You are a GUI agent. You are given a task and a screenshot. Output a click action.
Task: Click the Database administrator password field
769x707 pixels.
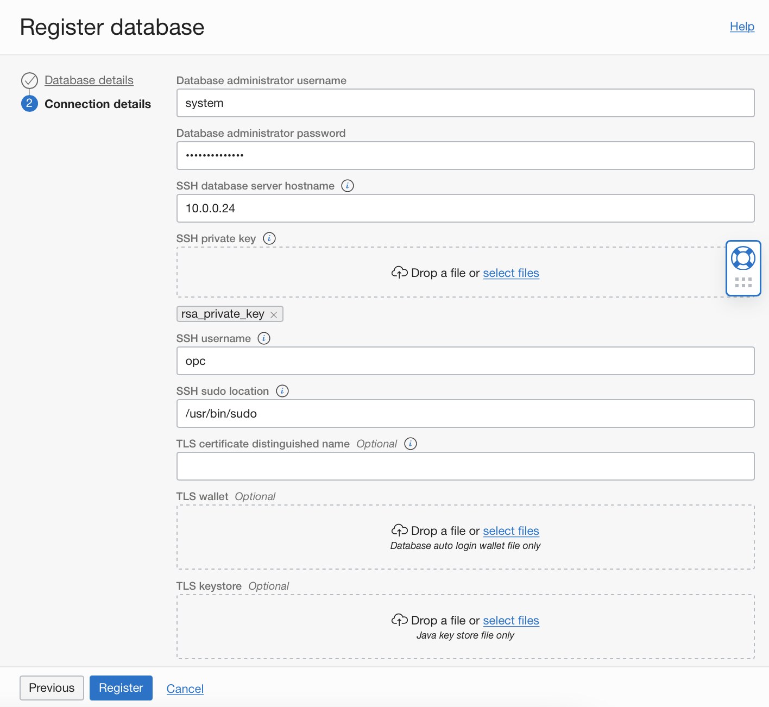465,156
